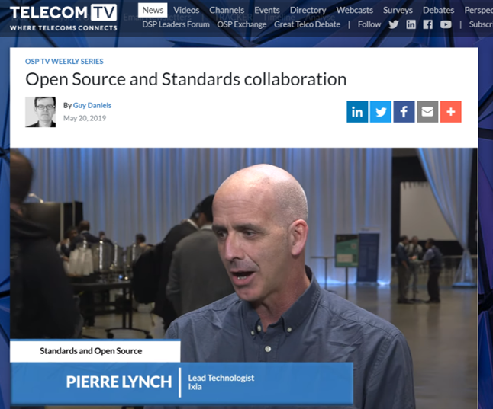Share article via LinkedIn share button
Image resolution: width=493 pixels, height=409 pixels.
[357, 112]
